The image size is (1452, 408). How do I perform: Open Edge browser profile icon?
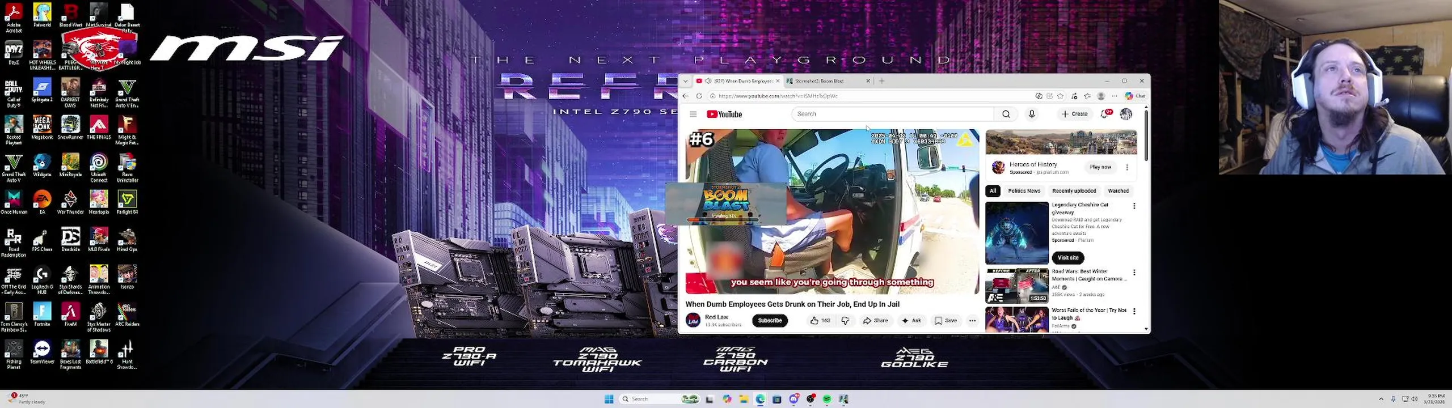1101,96
